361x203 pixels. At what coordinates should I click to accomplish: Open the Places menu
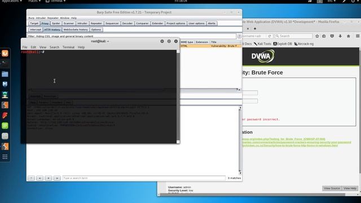click(34, 1)
